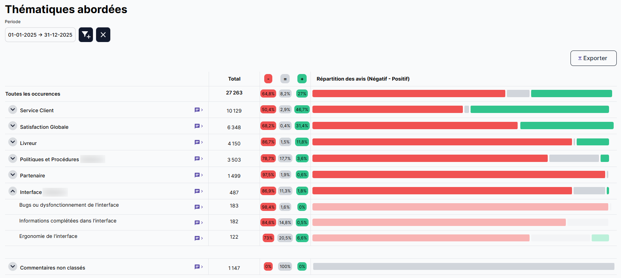Open the period date range field
The width and height of the screenshot is (621, 278).
40,35
